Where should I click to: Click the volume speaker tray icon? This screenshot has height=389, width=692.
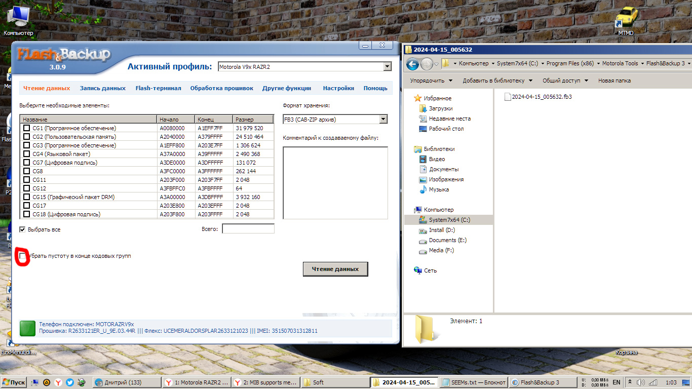click(640, 382)
